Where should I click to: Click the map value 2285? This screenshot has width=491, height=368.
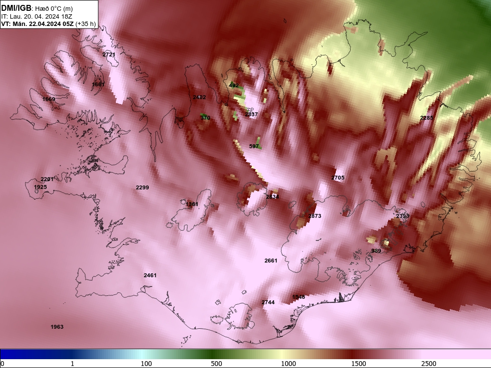pos(427,118)
